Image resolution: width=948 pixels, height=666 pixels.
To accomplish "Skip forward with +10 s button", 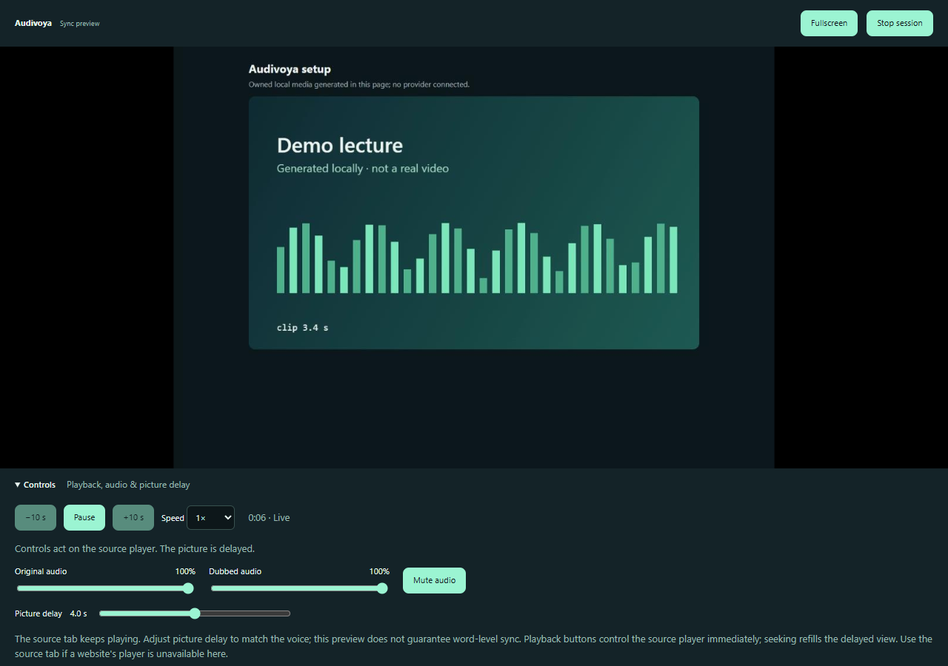I will point(133,517).
